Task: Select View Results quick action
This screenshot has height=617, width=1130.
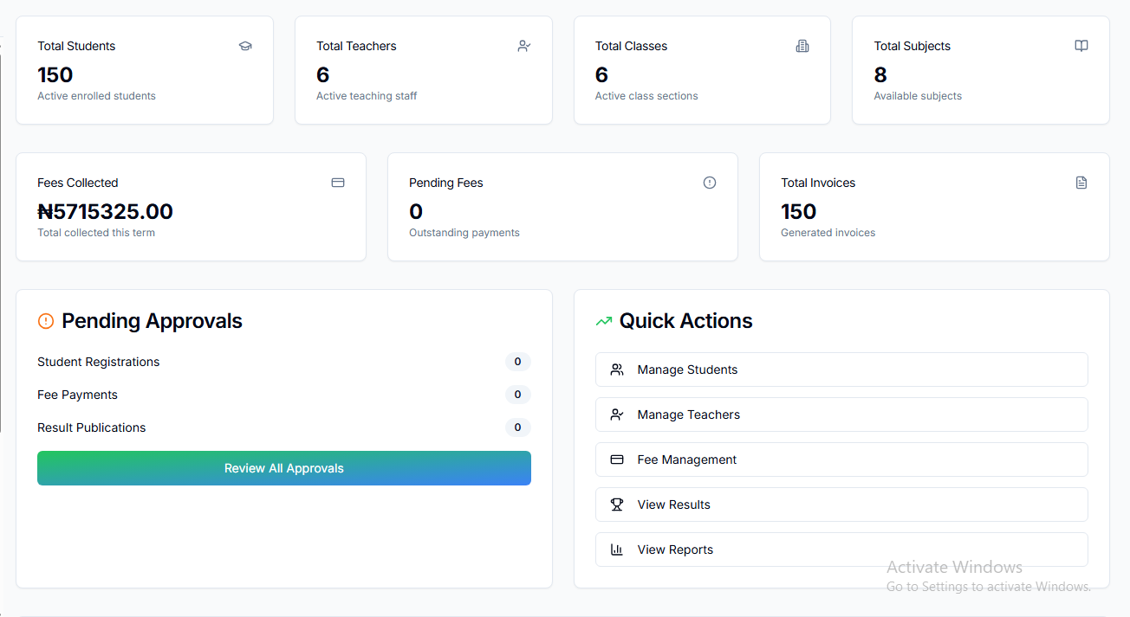Action: point(841,505)
